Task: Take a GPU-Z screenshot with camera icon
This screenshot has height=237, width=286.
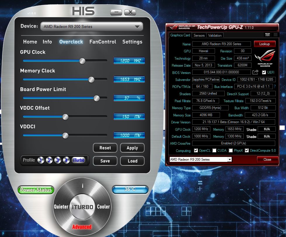Action: (267, 35)
